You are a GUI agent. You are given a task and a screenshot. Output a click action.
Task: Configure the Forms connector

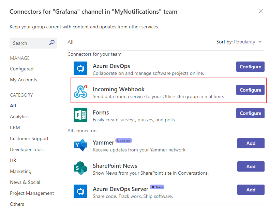pos(250,113)
